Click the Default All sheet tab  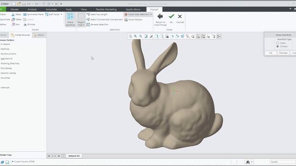point(74,156)
